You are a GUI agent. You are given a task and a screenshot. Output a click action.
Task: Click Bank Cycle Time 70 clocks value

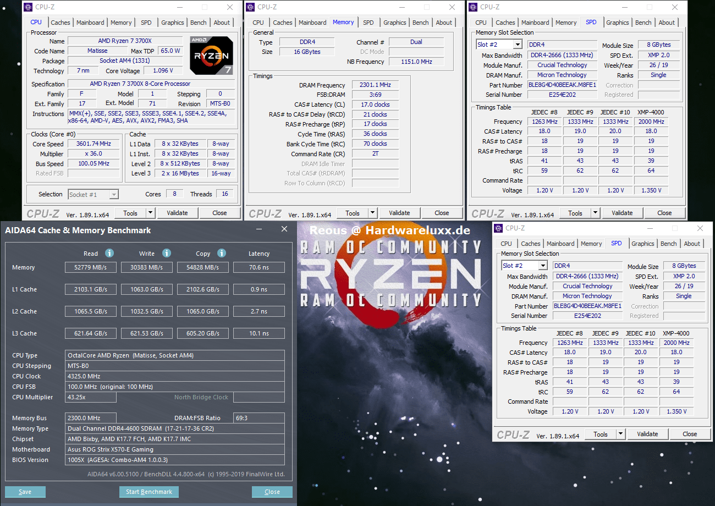coord(375,144)
